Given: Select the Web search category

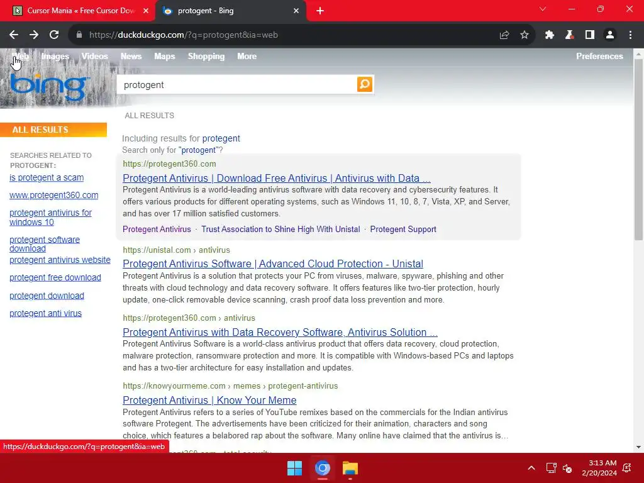Looking at the screenshot, I should pyautogui.click(x=20, y=56).
